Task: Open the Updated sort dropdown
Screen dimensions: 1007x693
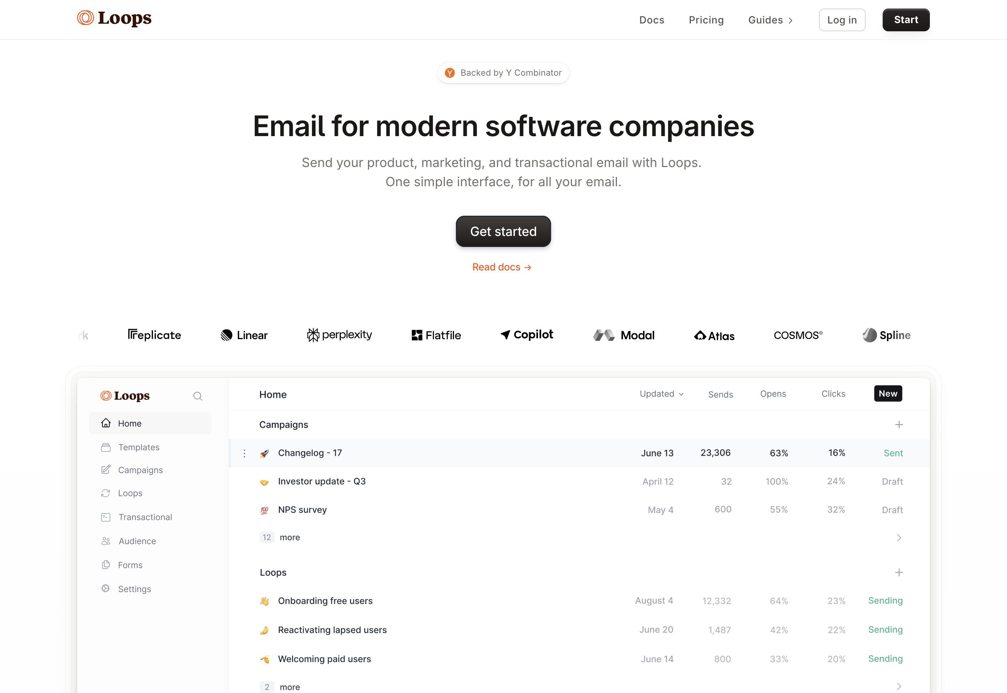Action: tap(662, 394)
